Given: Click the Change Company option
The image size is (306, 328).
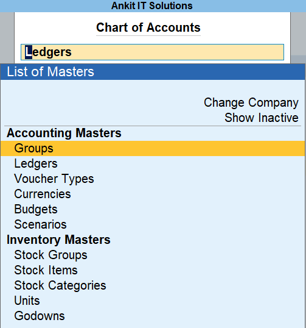Looking at the screenshot, I should [x=251, y=102].
